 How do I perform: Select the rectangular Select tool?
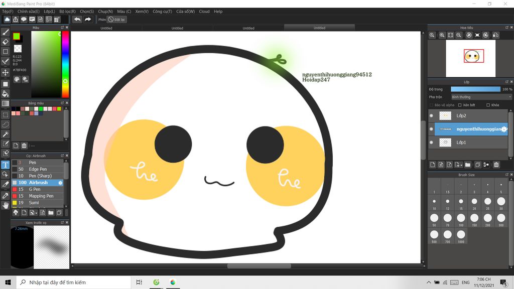click(5, 115)
